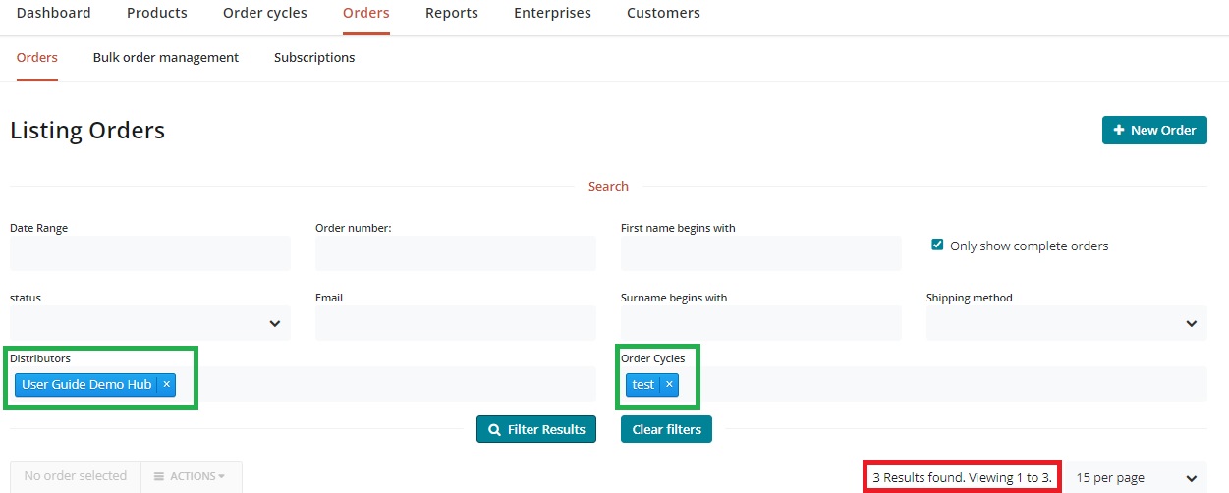Expand the Shipping method dropdown
The image size is (1229, 493).
click(x=1066, y=323)
